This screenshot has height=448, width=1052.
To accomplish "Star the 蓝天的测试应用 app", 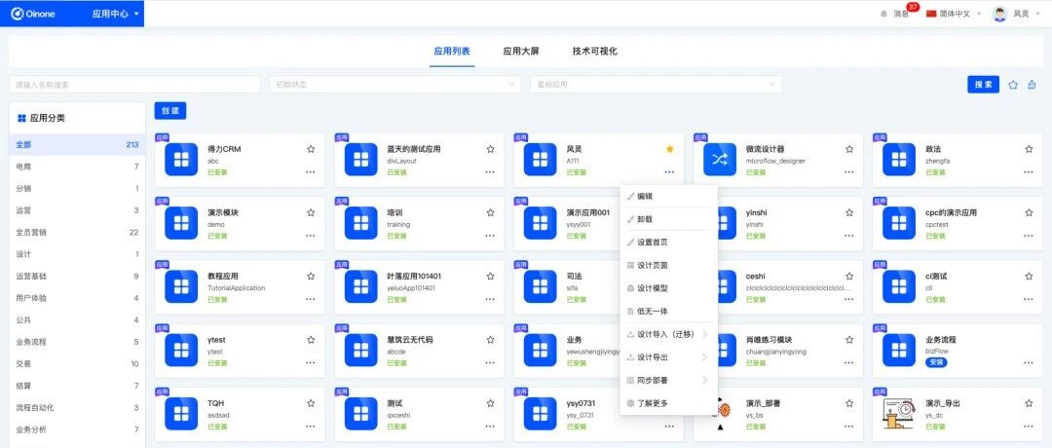I will point(490,149).
